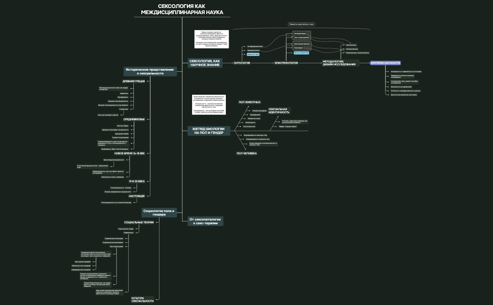This screenshot has height=305, width=493.
Task: Click the Социология пола и гендера node
Action: click(160, 213)
